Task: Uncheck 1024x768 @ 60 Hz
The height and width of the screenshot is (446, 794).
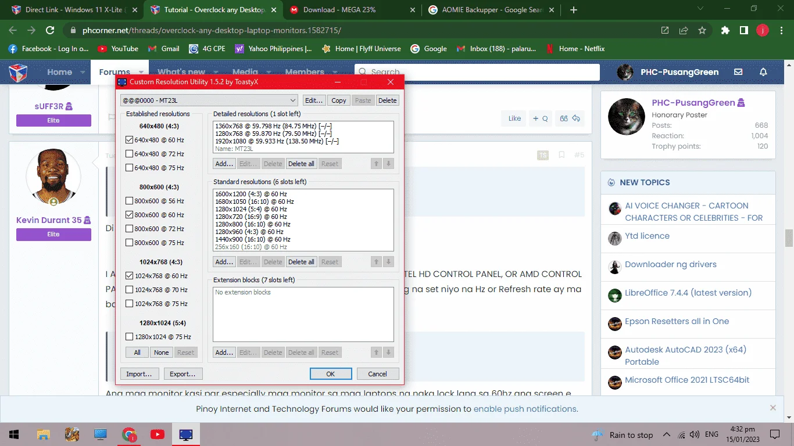Action: click(129, 276)
